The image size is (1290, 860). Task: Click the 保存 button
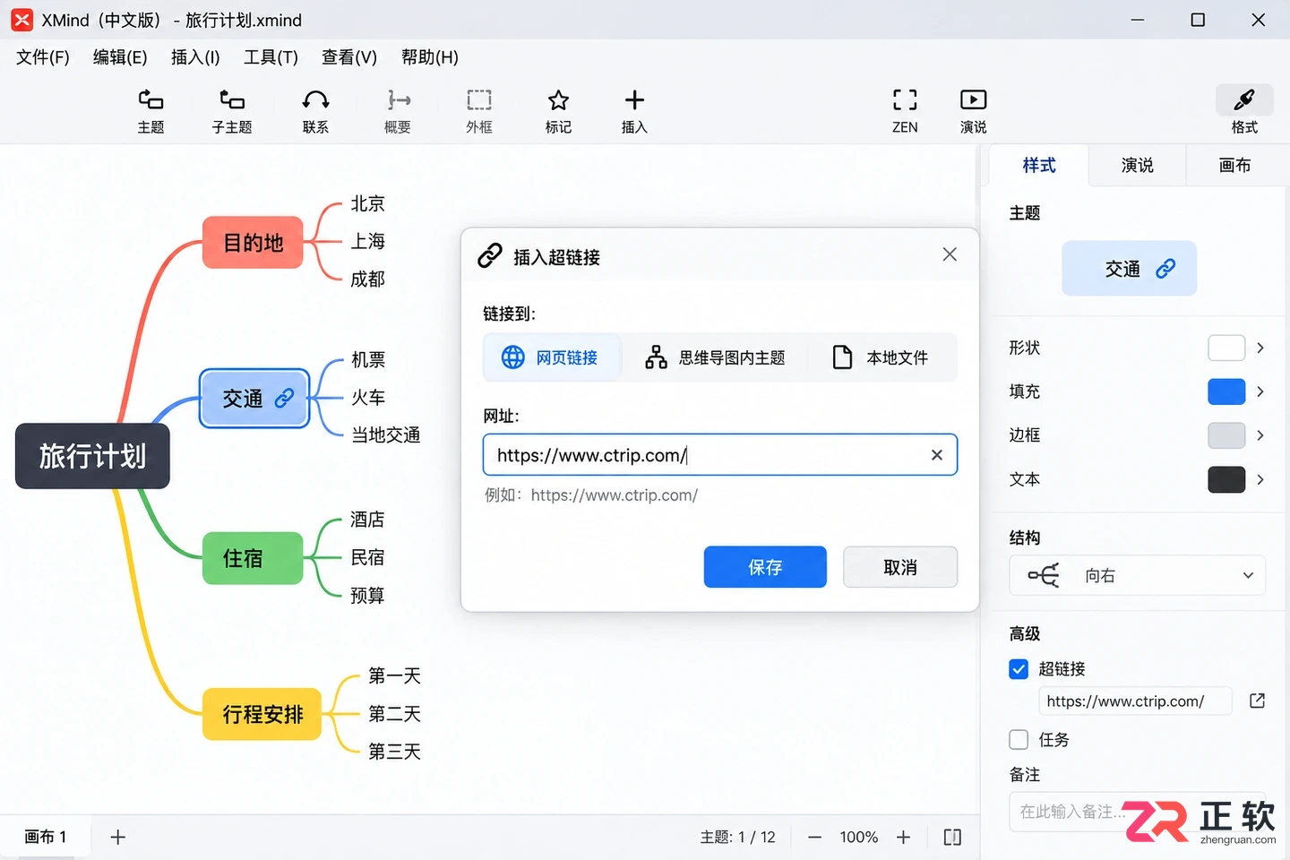click(765, 567)
